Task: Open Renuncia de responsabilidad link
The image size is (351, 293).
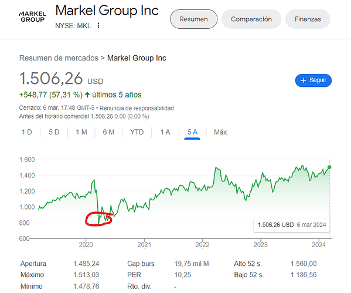Action: (137, 108)
